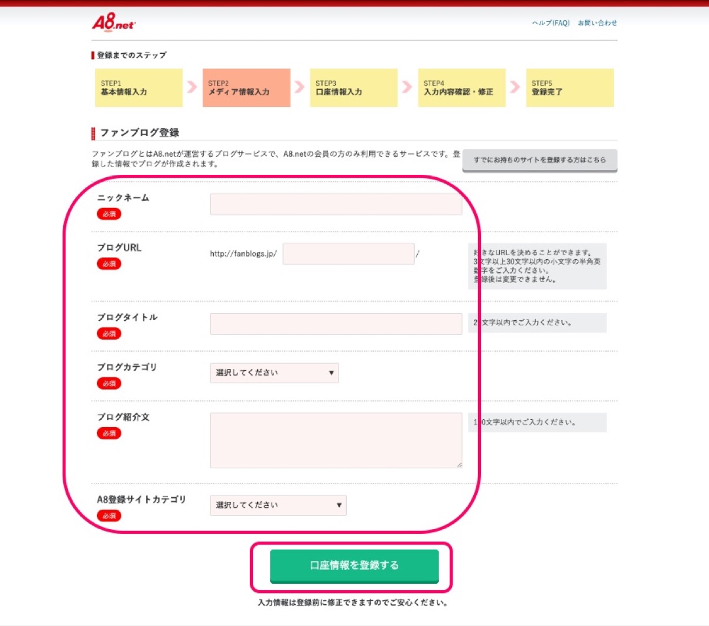Click the blog title character limit hint
709x626 pixels.
click(x=537, y=322)
